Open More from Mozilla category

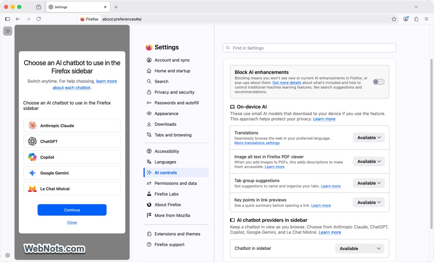click(176, 215)
